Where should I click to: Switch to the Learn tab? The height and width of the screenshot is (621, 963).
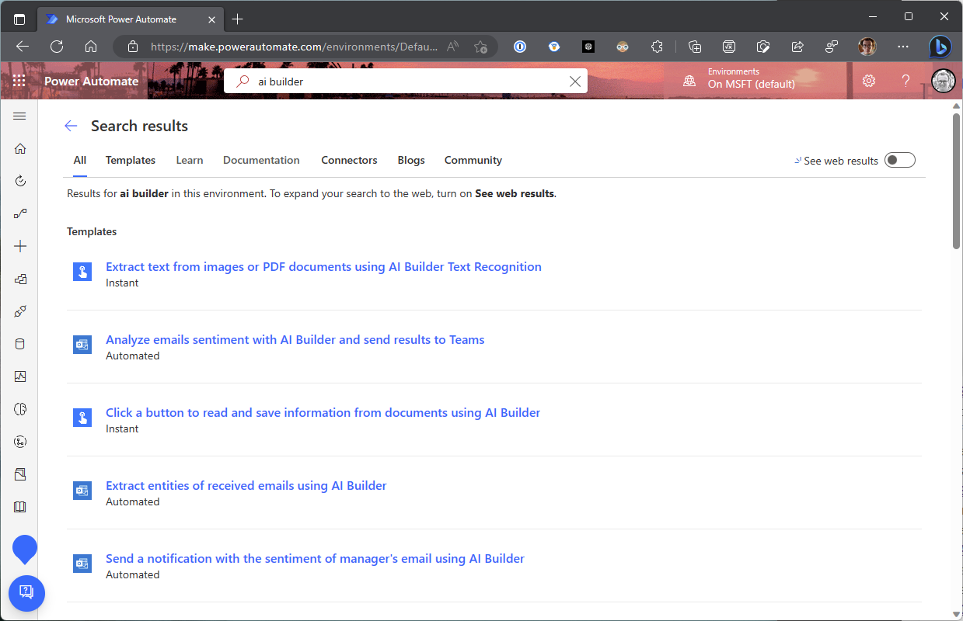coord(190,160)
